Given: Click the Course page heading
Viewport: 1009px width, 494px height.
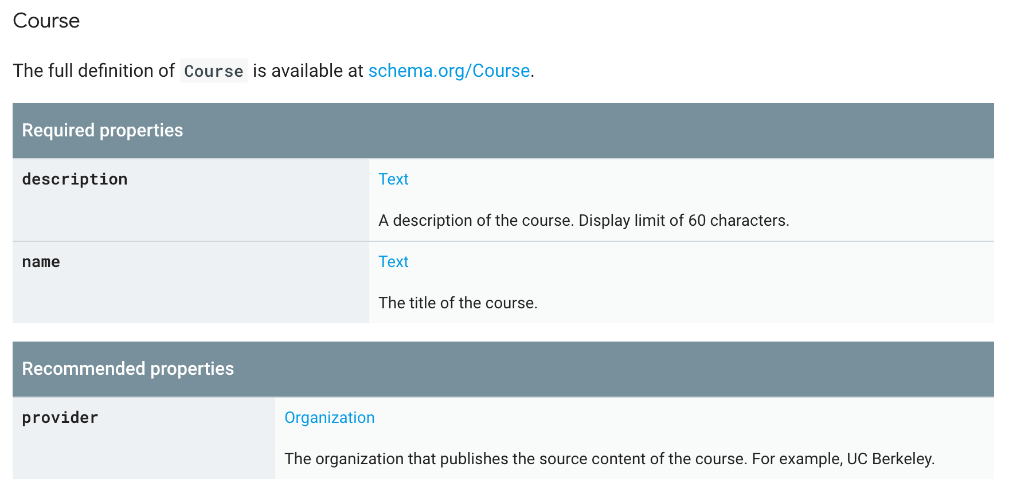Looking at the screenshot, I should click(x=46, y=21).
